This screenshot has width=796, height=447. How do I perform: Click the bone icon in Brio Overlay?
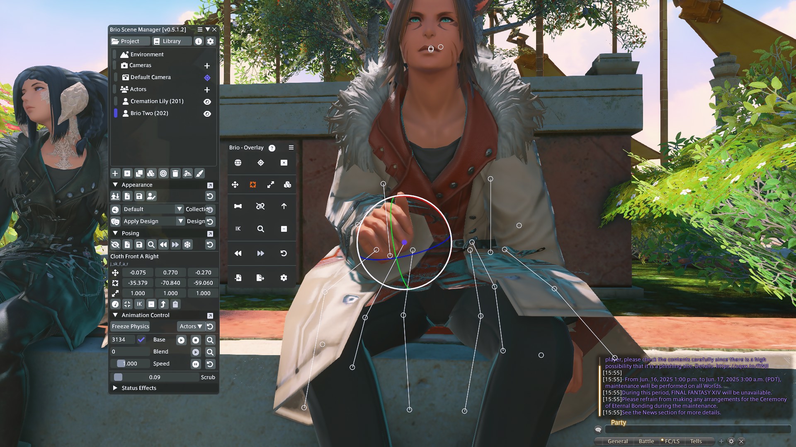pos(238,206)
